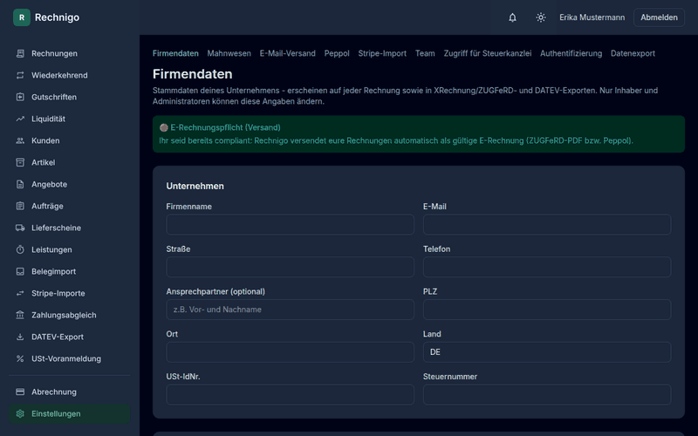This screenshot has height=436, width=698.
Task: Click the Aufträge clipboard icon
Action: (x=20, y=206)
